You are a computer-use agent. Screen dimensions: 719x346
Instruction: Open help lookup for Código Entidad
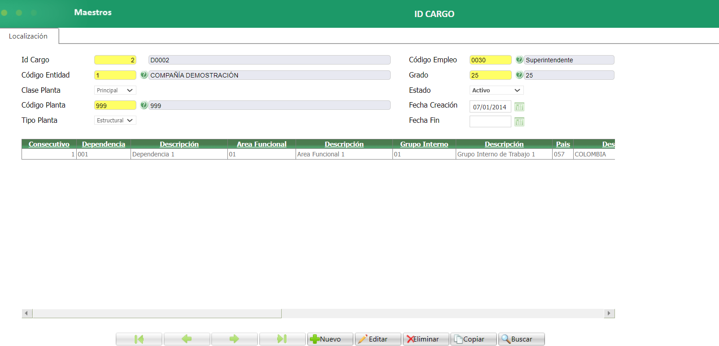(x=144, y=75)
